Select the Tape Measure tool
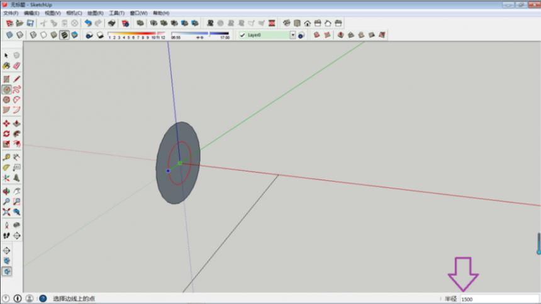This screenshot has width=541, height=304. click(x=6, y=158)
